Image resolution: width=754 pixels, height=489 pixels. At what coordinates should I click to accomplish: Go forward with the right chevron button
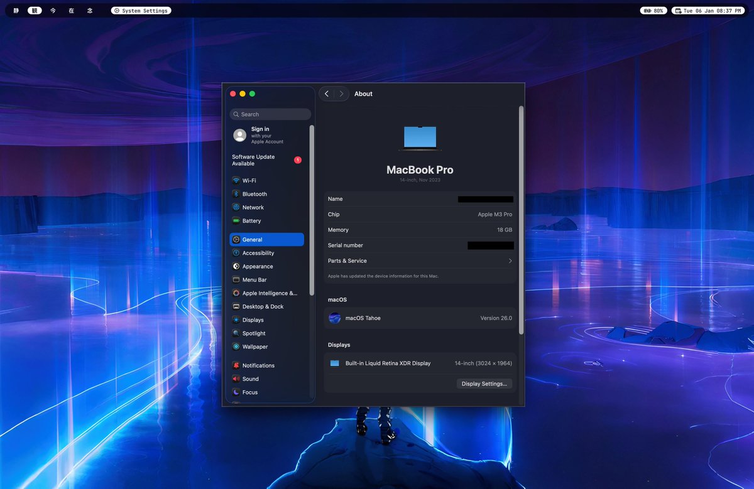(341, 94)
